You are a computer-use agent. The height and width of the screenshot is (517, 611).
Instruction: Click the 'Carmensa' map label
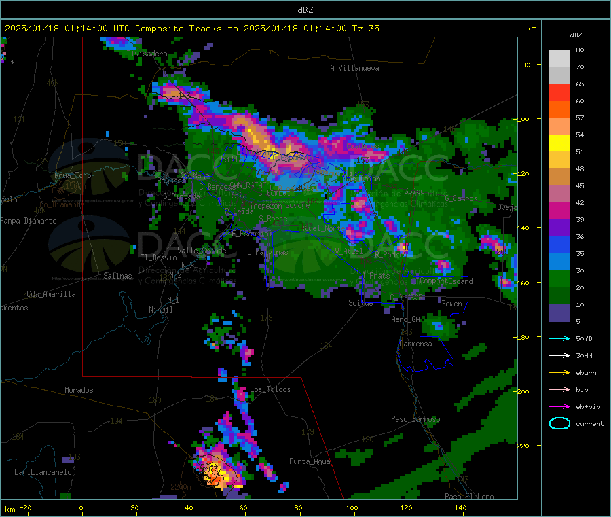coord(415,344)
